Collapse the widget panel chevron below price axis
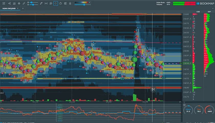215x123 pixels. (184, 102)
